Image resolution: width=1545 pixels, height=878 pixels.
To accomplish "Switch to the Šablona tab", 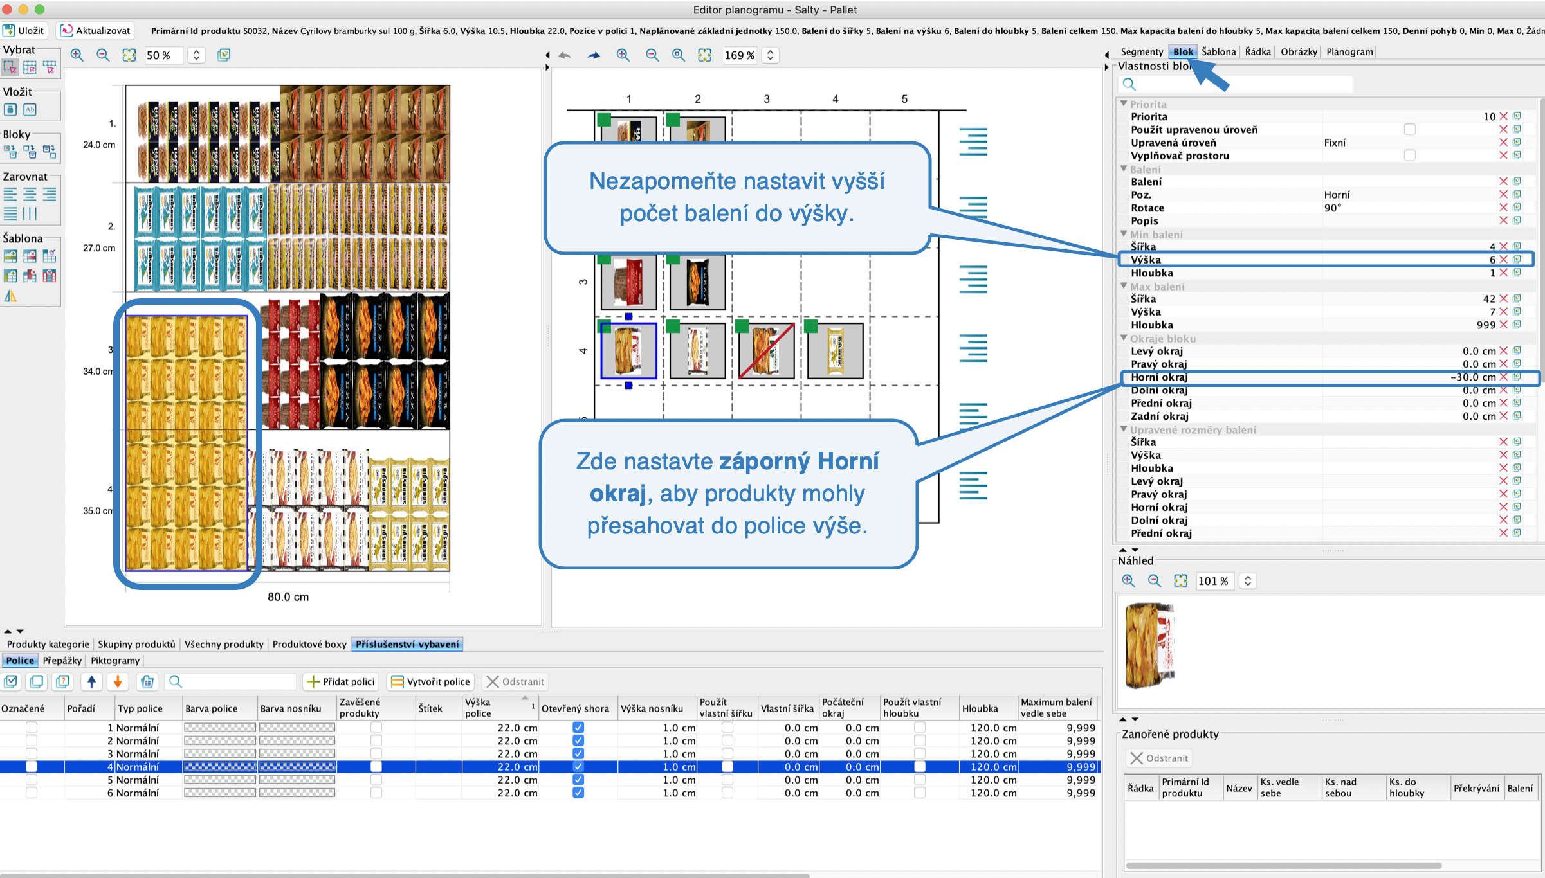I will [x=1219, y=51].
